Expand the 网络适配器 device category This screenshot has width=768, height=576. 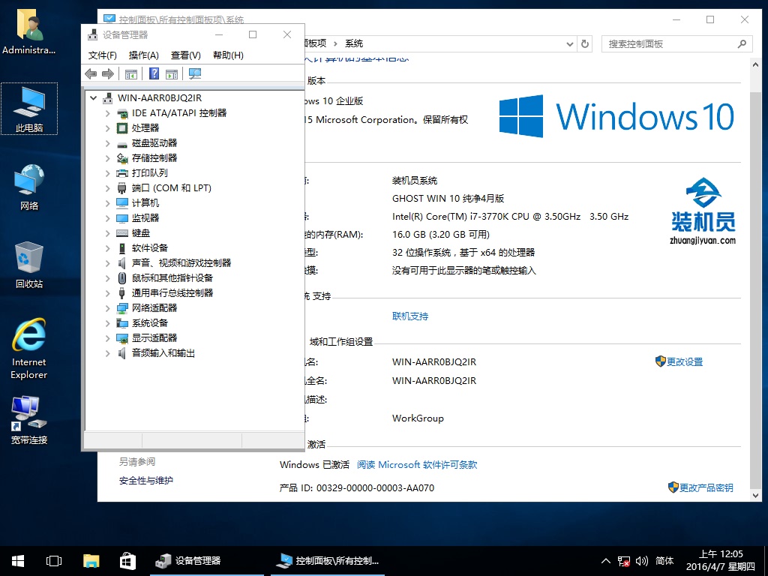(108, 308)
